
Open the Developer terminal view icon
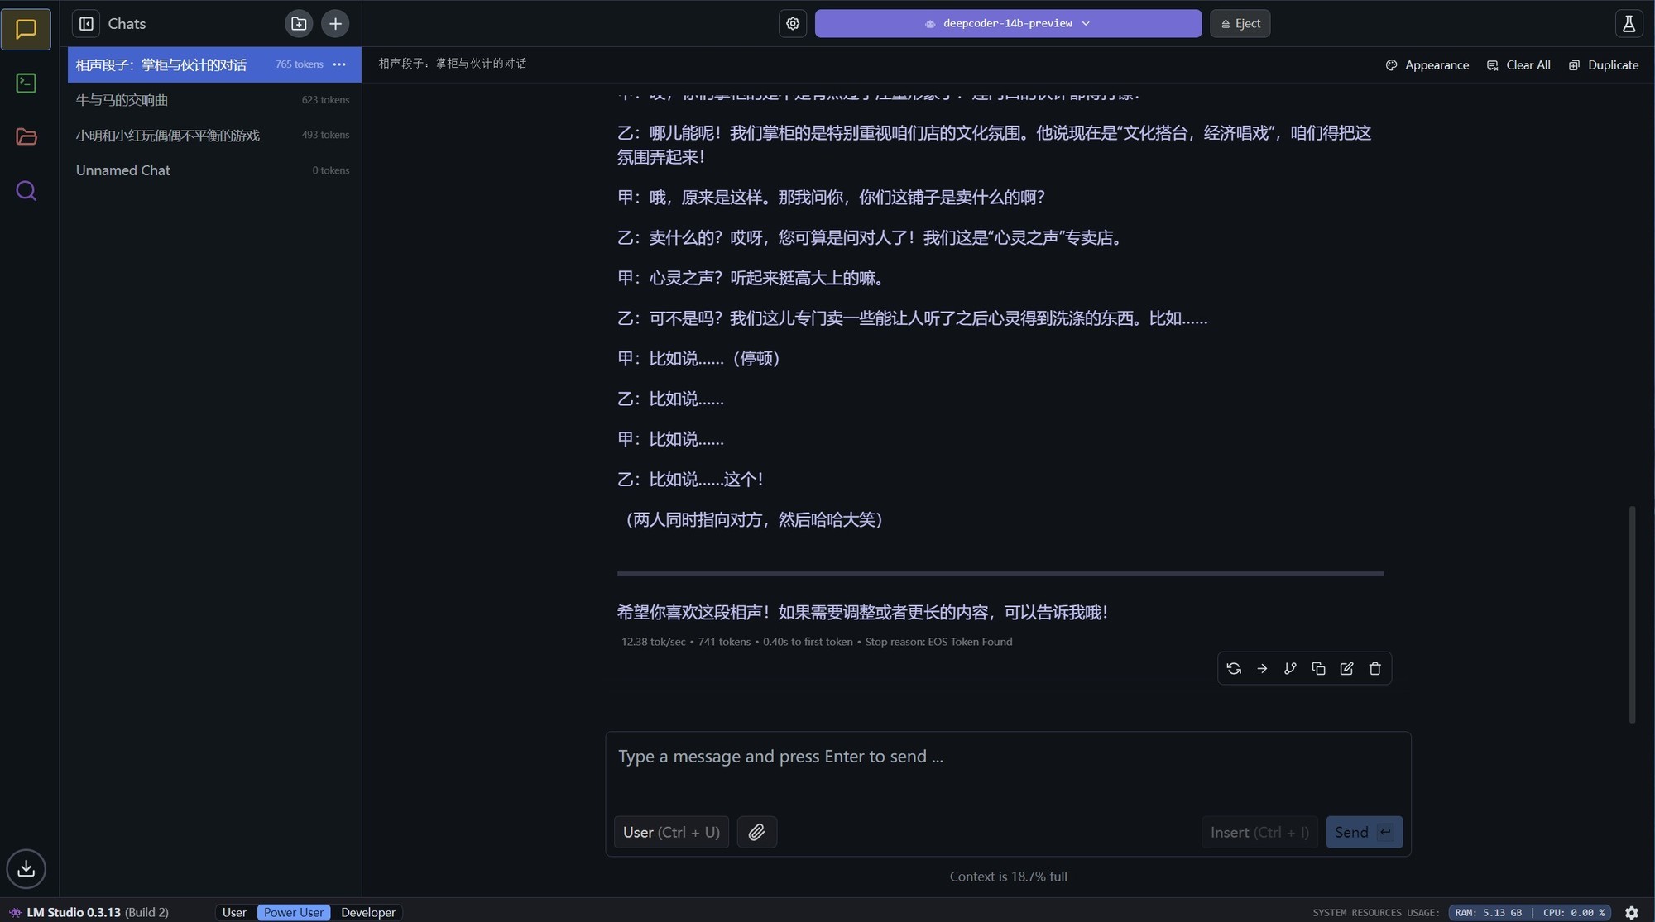tap(26, 83)
